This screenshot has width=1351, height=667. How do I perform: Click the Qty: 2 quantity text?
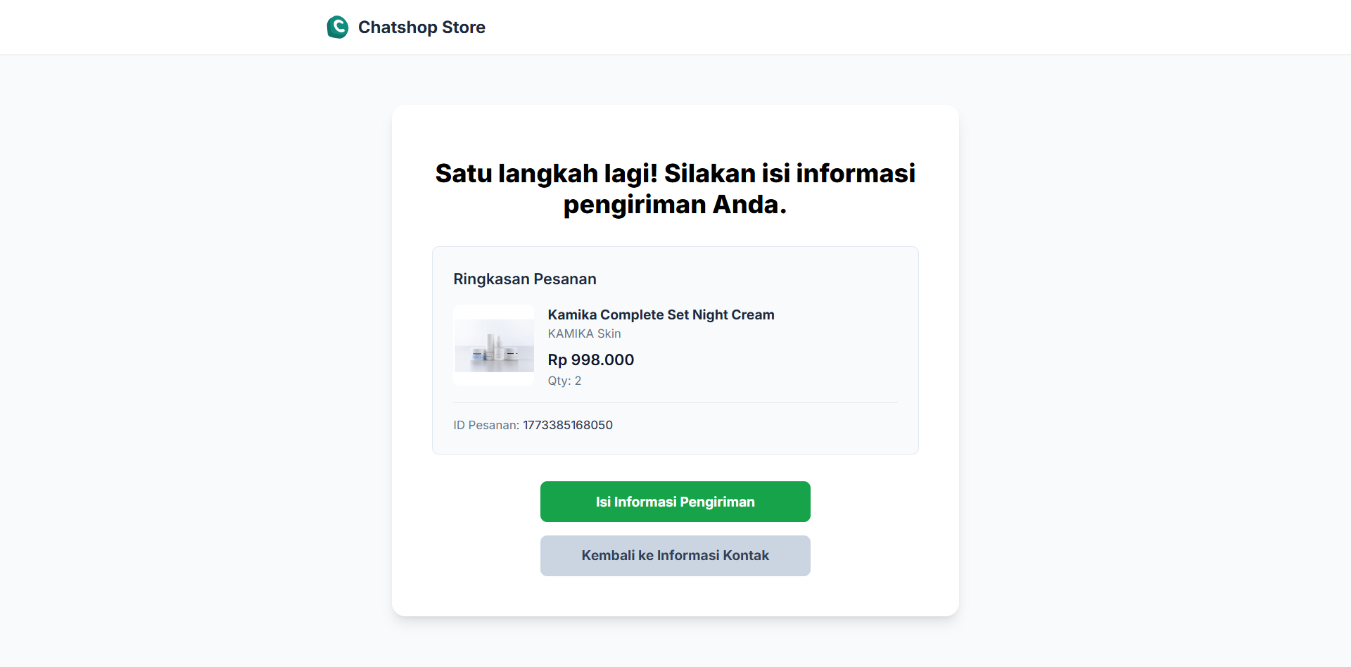click(564, 381)
